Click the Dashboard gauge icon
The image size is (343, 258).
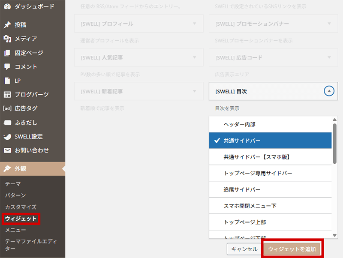coord(7,6)
